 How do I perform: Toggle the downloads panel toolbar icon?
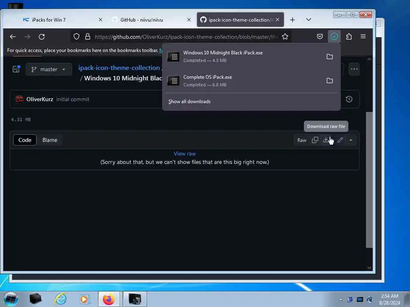coord(334,36)
